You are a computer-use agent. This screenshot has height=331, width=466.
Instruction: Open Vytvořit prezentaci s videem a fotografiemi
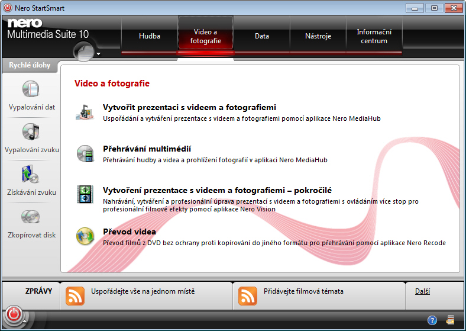pyautogui.click(x=190, y=107)
